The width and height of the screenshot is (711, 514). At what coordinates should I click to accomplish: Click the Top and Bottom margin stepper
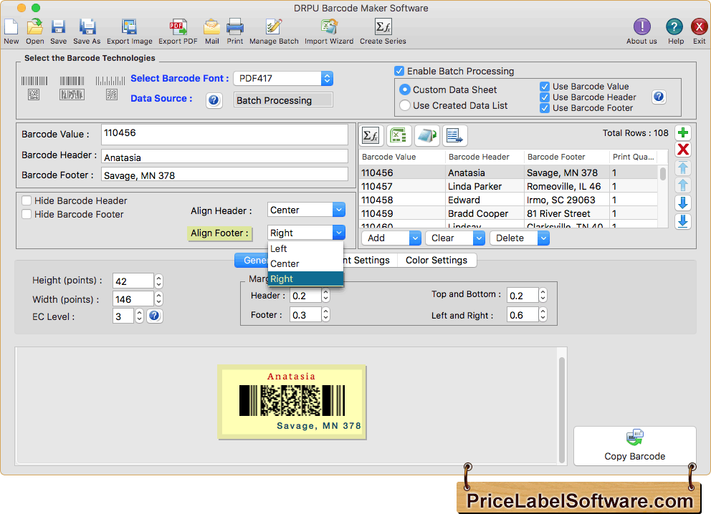(x=543, y=295)
